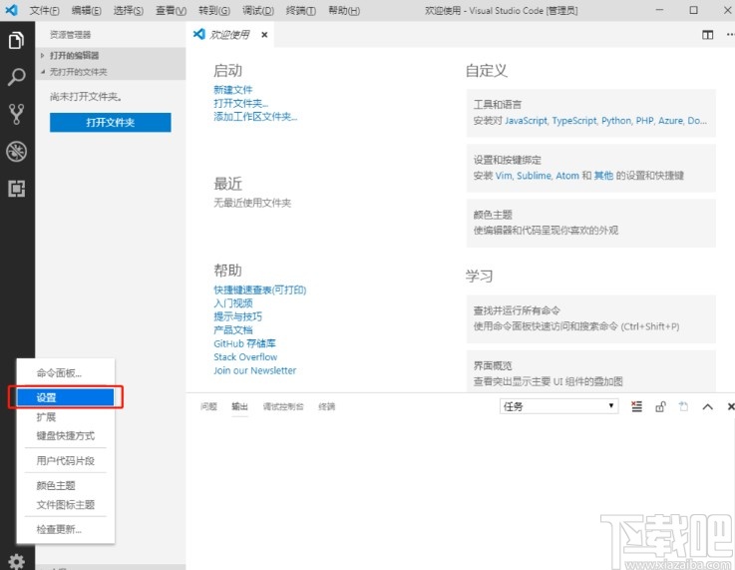Select 检查更新... in the popup menu

tap(66, 530)
